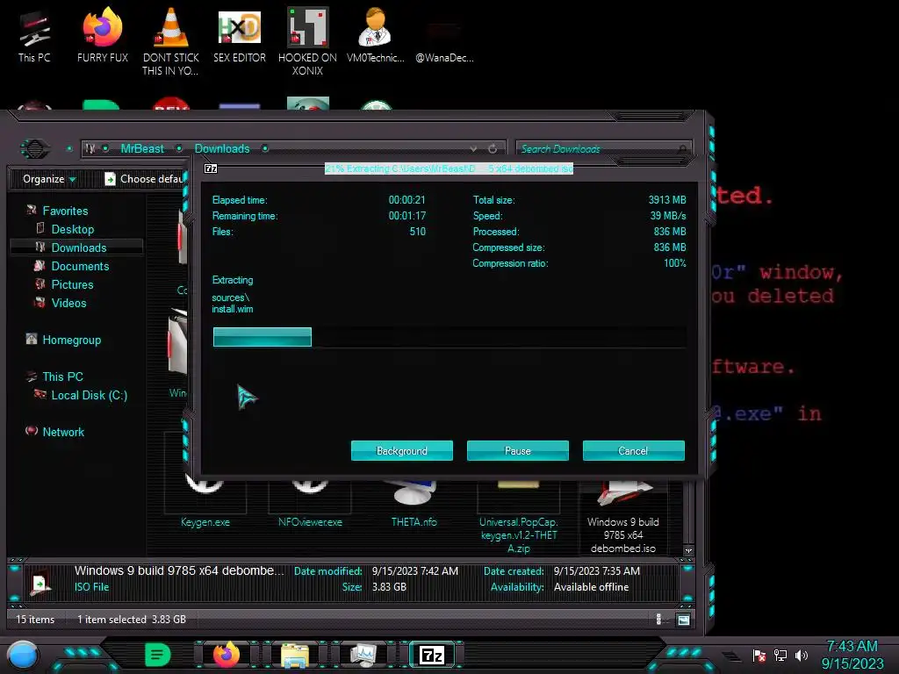Refresh the Downloads folder view
The image size is (899, 674).
[x=493, y=148]
